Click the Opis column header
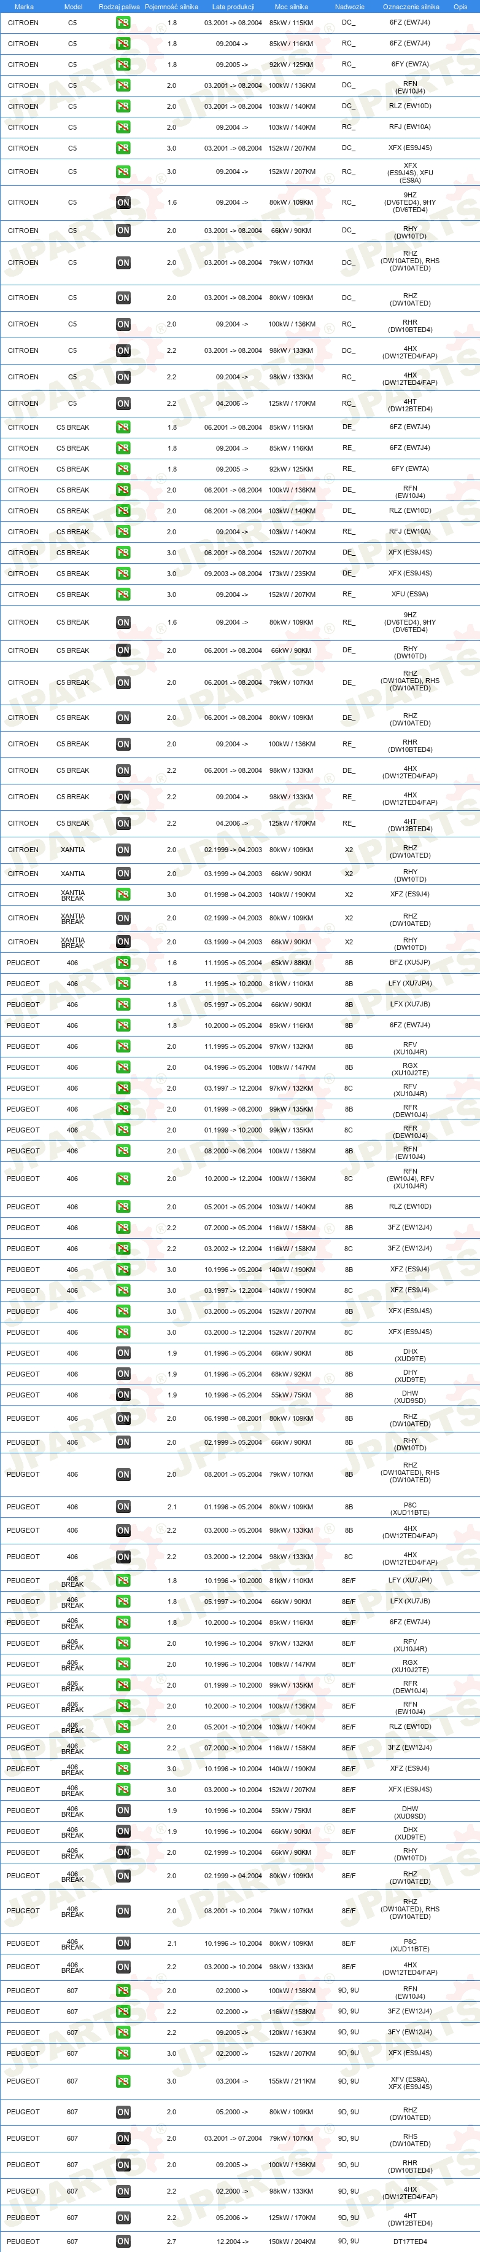The width and height of the screenshot is (480, 2252). 460,6
